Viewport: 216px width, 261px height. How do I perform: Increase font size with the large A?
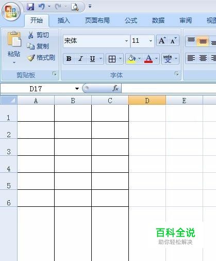[x=162, y=41]
